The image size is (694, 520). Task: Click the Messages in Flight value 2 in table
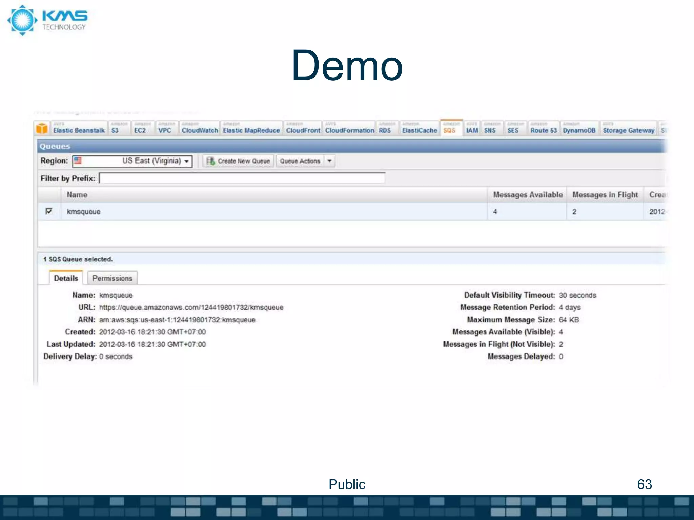click(x=574, y=212)
